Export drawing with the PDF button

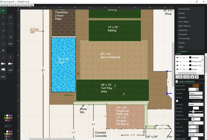[10, 70]
